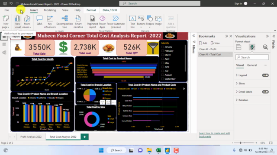Open pie chart More options ellipsis

pos(114,102)
